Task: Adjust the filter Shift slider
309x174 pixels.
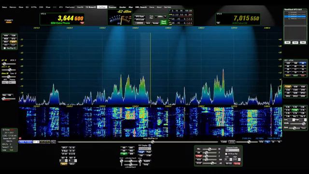Action: [x=295, y=128]
